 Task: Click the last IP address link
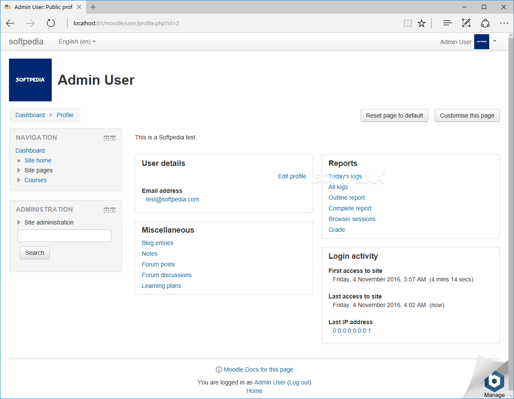pyautogui.click(x=352, y=331)
